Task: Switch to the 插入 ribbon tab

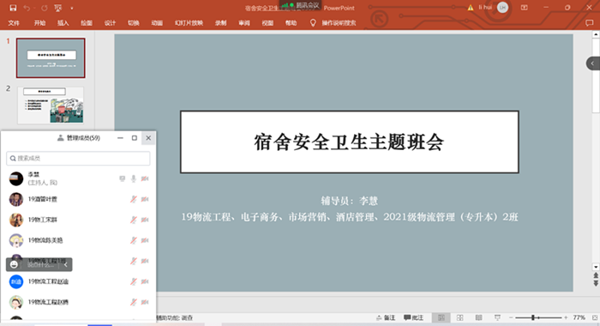Action: [x=63, y=23]
